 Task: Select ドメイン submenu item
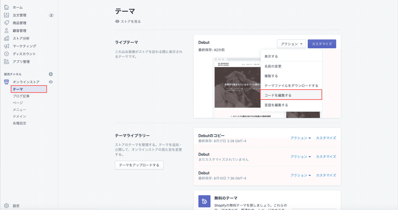pyautogui.click(x=19, y=116)
